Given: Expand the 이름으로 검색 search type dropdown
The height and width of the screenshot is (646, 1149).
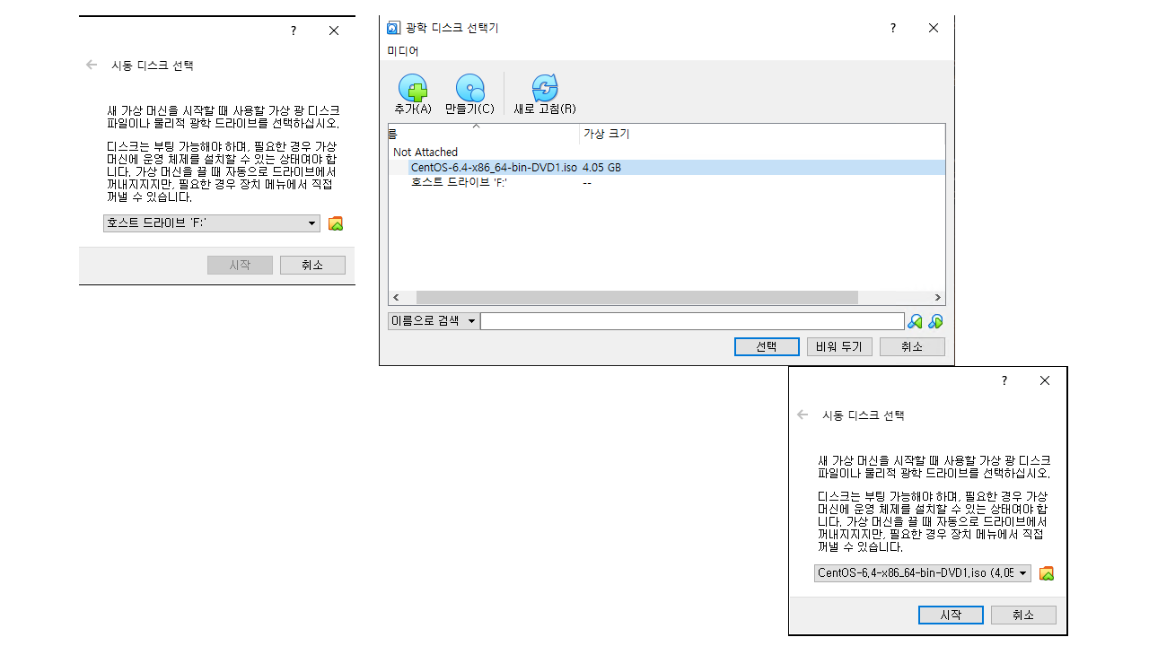Looking at the screenshot, I should [x=434, y=321].
